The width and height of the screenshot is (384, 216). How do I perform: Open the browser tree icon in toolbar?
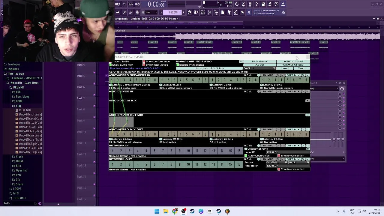pyautogui.click(x=216, y=12)
